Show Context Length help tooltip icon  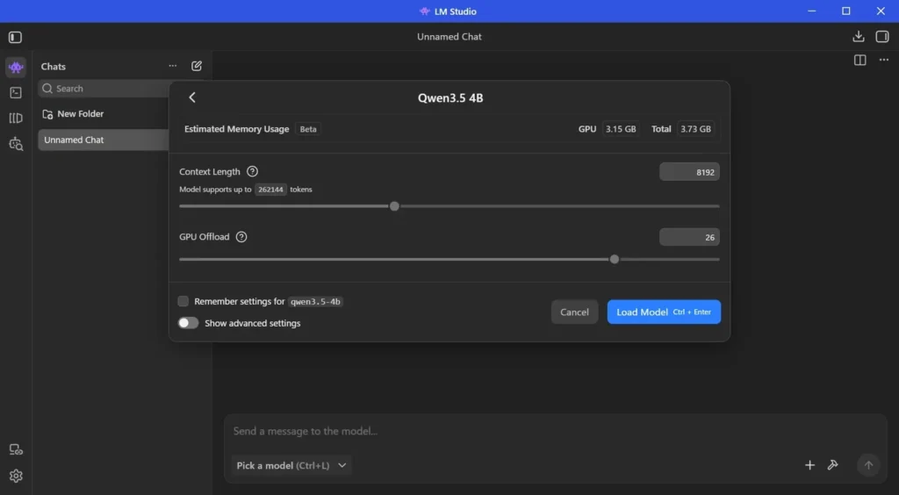point(252,171)
